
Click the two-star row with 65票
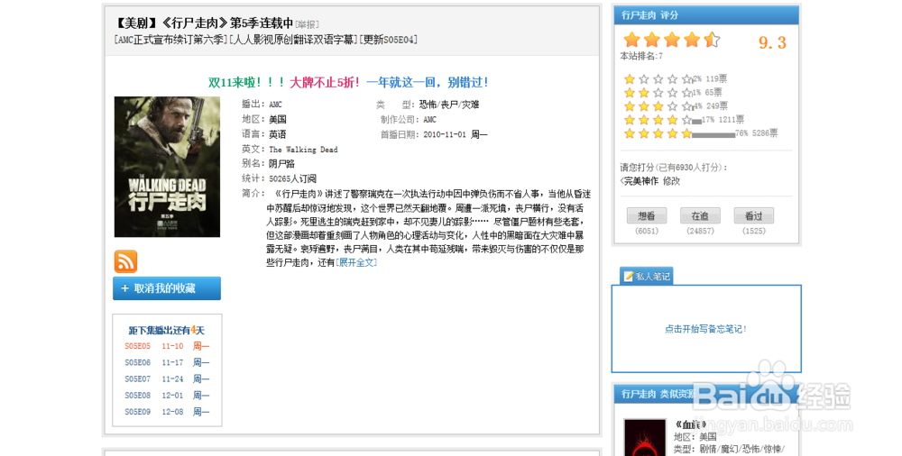coord(673,93)
